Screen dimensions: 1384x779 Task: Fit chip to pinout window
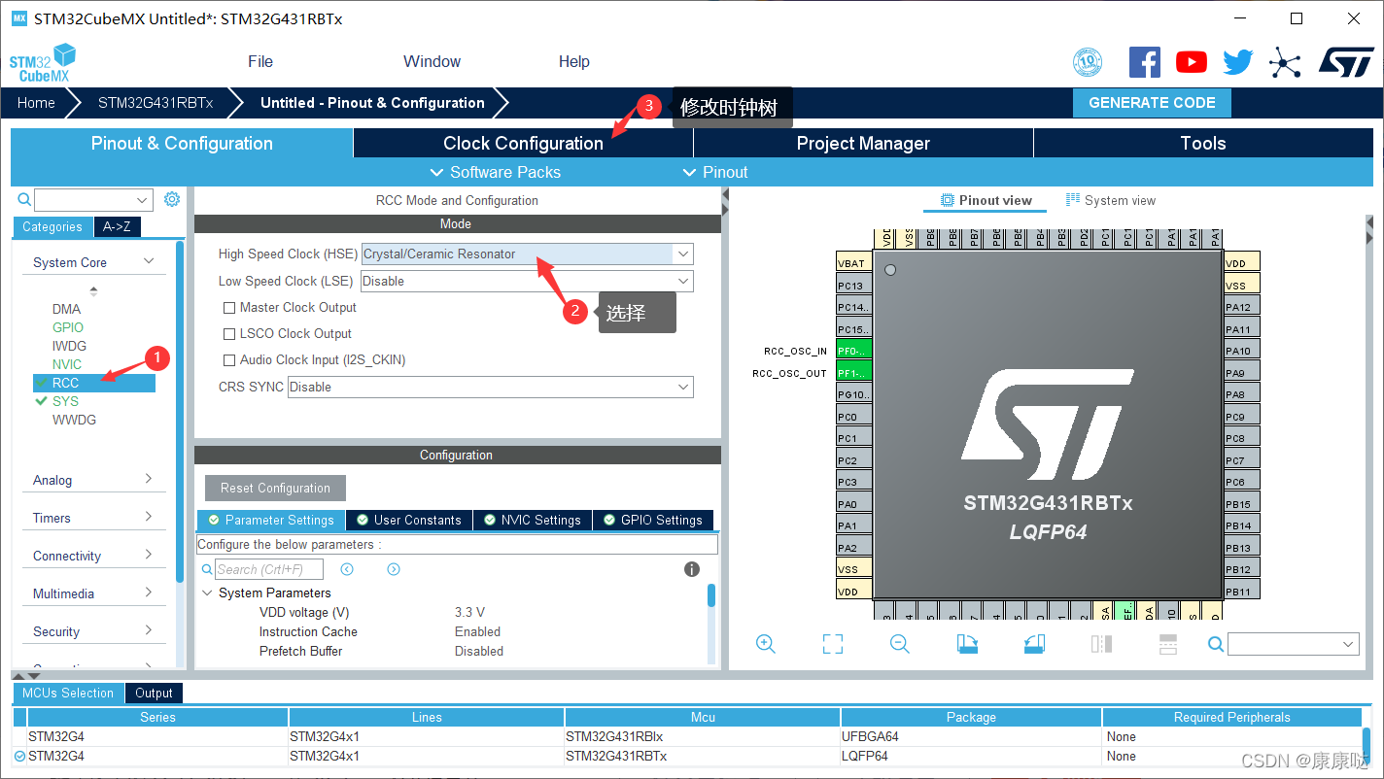(833, 644)
